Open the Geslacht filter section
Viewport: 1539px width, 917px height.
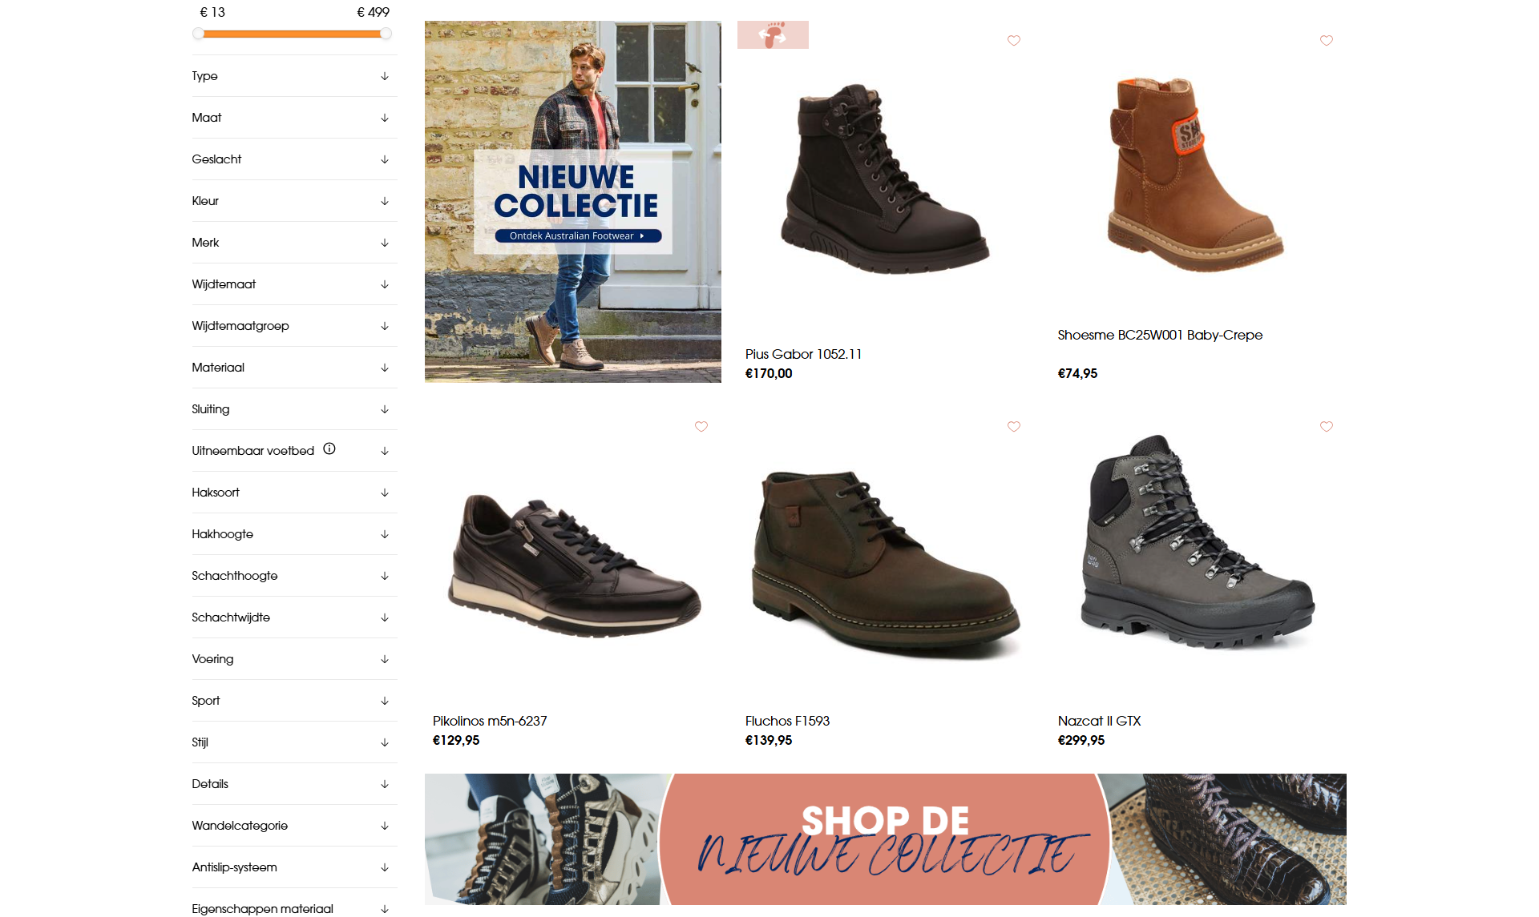(x=294, y=159)
